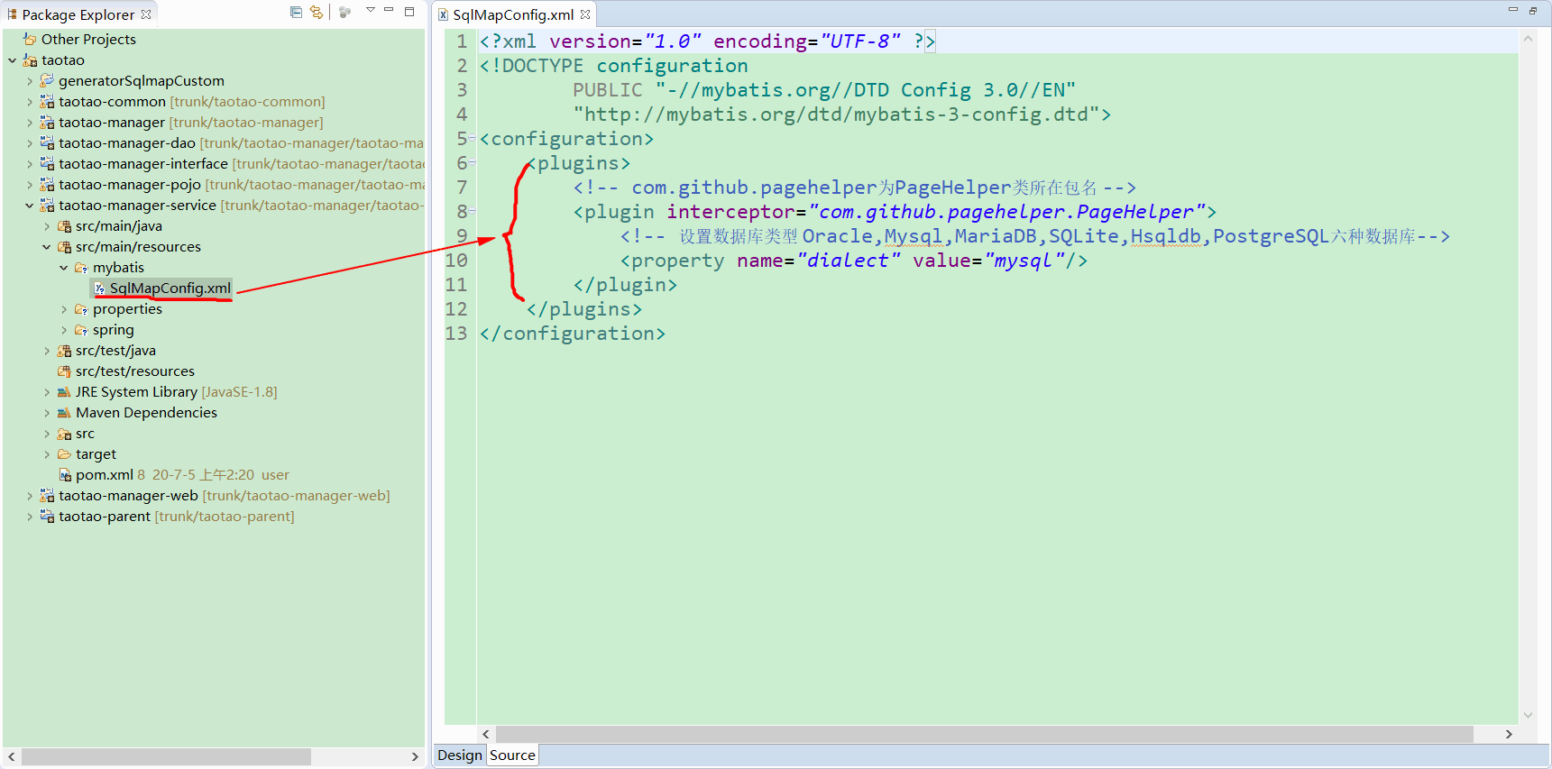Click the SqlMapConfig.xml file icon in tree
This screenshot has width=1552, height=769.
tap(99, 288)
